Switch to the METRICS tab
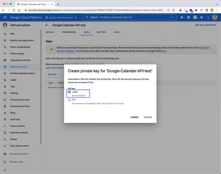The width and height of the screenshot is (221, 174). [x=102, y=32]
